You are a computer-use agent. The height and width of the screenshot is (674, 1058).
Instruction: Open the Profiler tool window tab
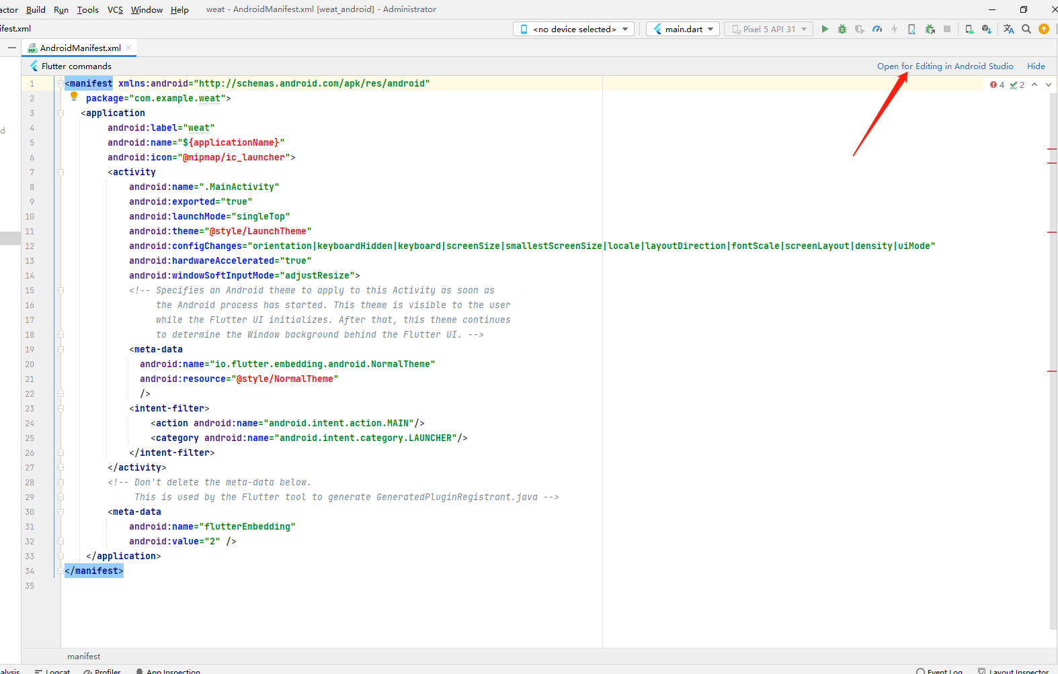(102, 671)
